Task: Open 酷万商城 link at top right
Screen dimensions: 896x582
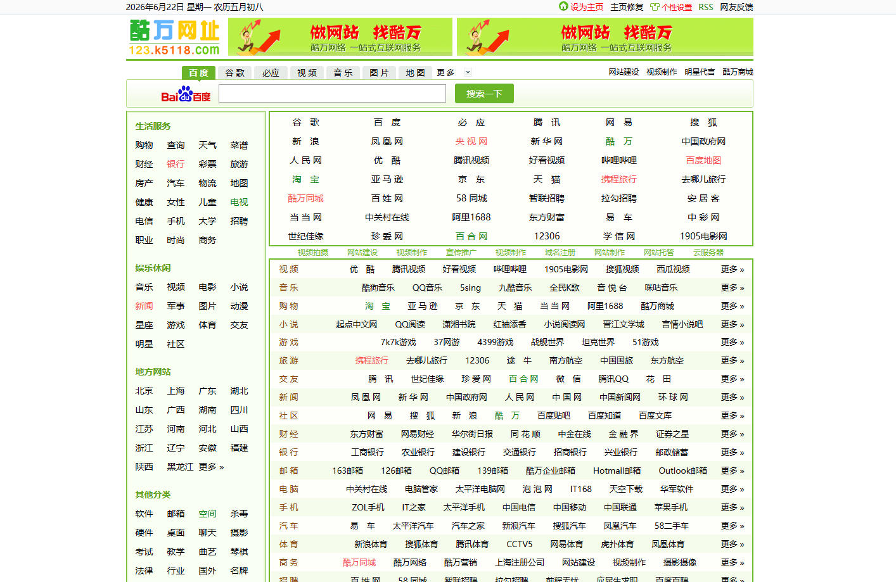Action: pos(738,72)
